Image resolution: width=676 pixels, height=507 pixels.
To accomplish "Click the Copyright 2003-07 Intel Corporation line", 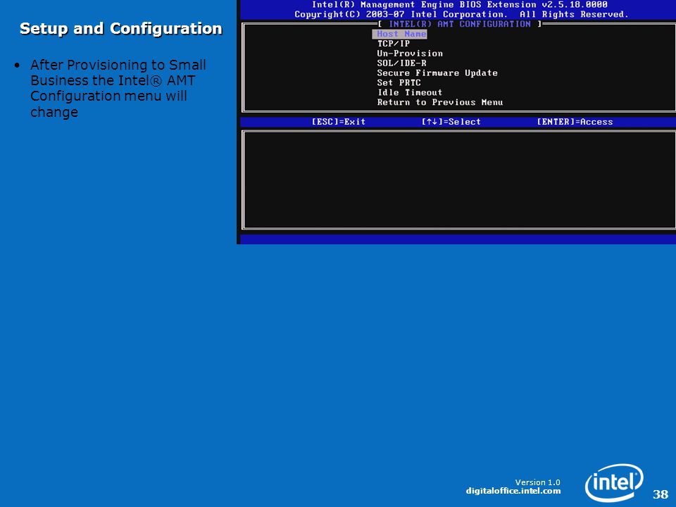I will 461,15.
